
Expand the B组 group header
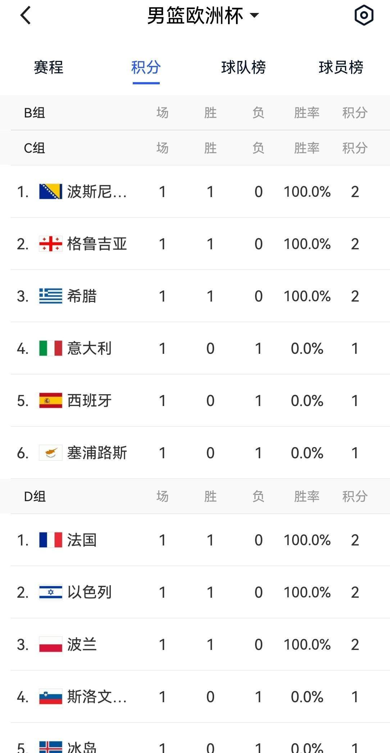tap(35, 113)
